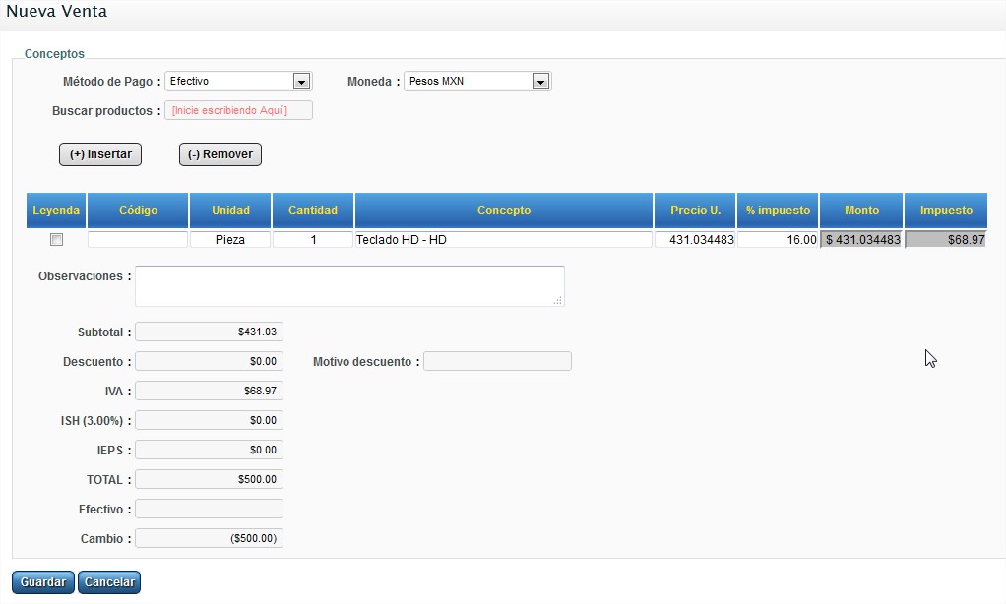Open the Método de Pago dropdown

(237, 82)
